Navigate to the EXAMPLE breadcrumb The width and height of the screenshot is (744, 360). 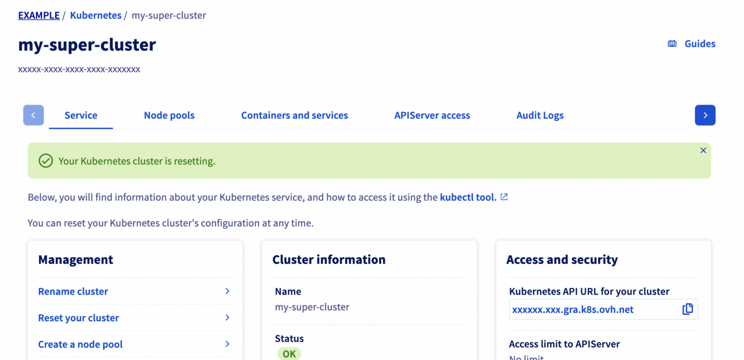39,15
